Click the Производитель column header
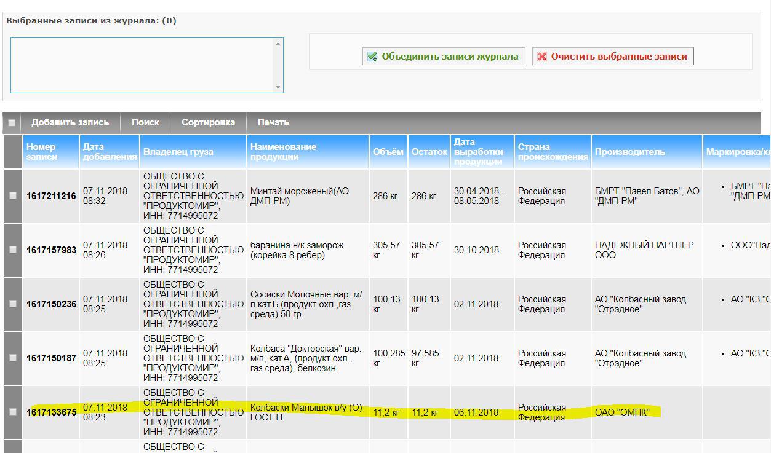Viewport: 771px width, 453px height. [x=647, y=152]
